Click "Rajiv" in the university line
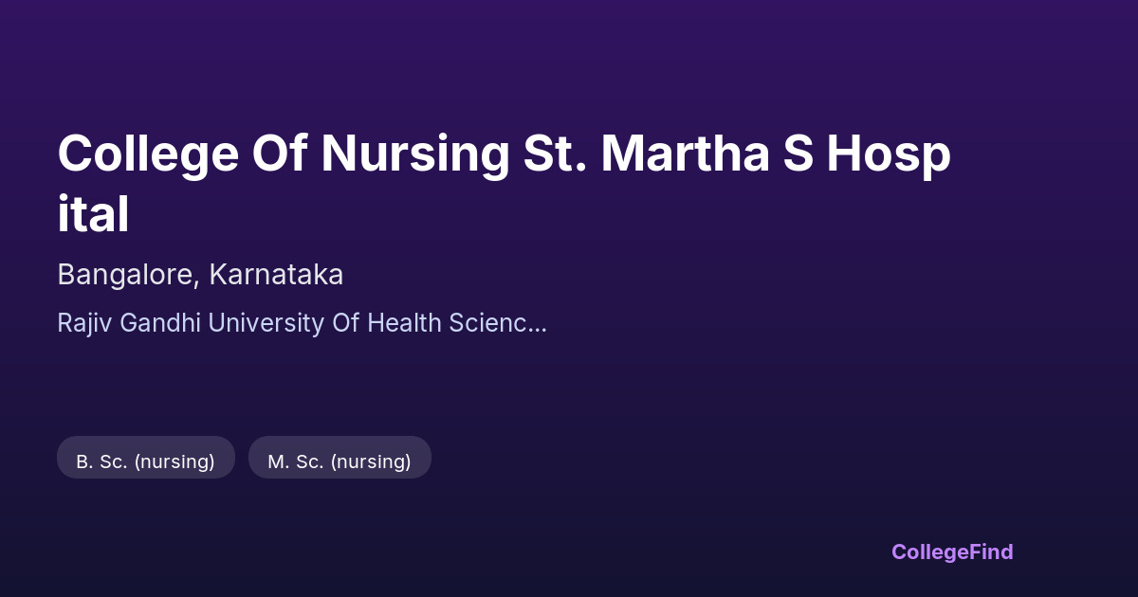Image resolution: width=1138 pixels, height=597 pixels. pos(82,324)
